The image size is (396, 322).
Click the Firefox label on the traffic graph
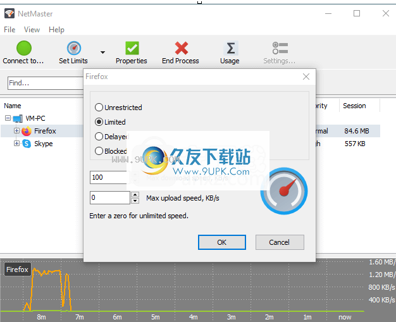click(x=17, y=269)
